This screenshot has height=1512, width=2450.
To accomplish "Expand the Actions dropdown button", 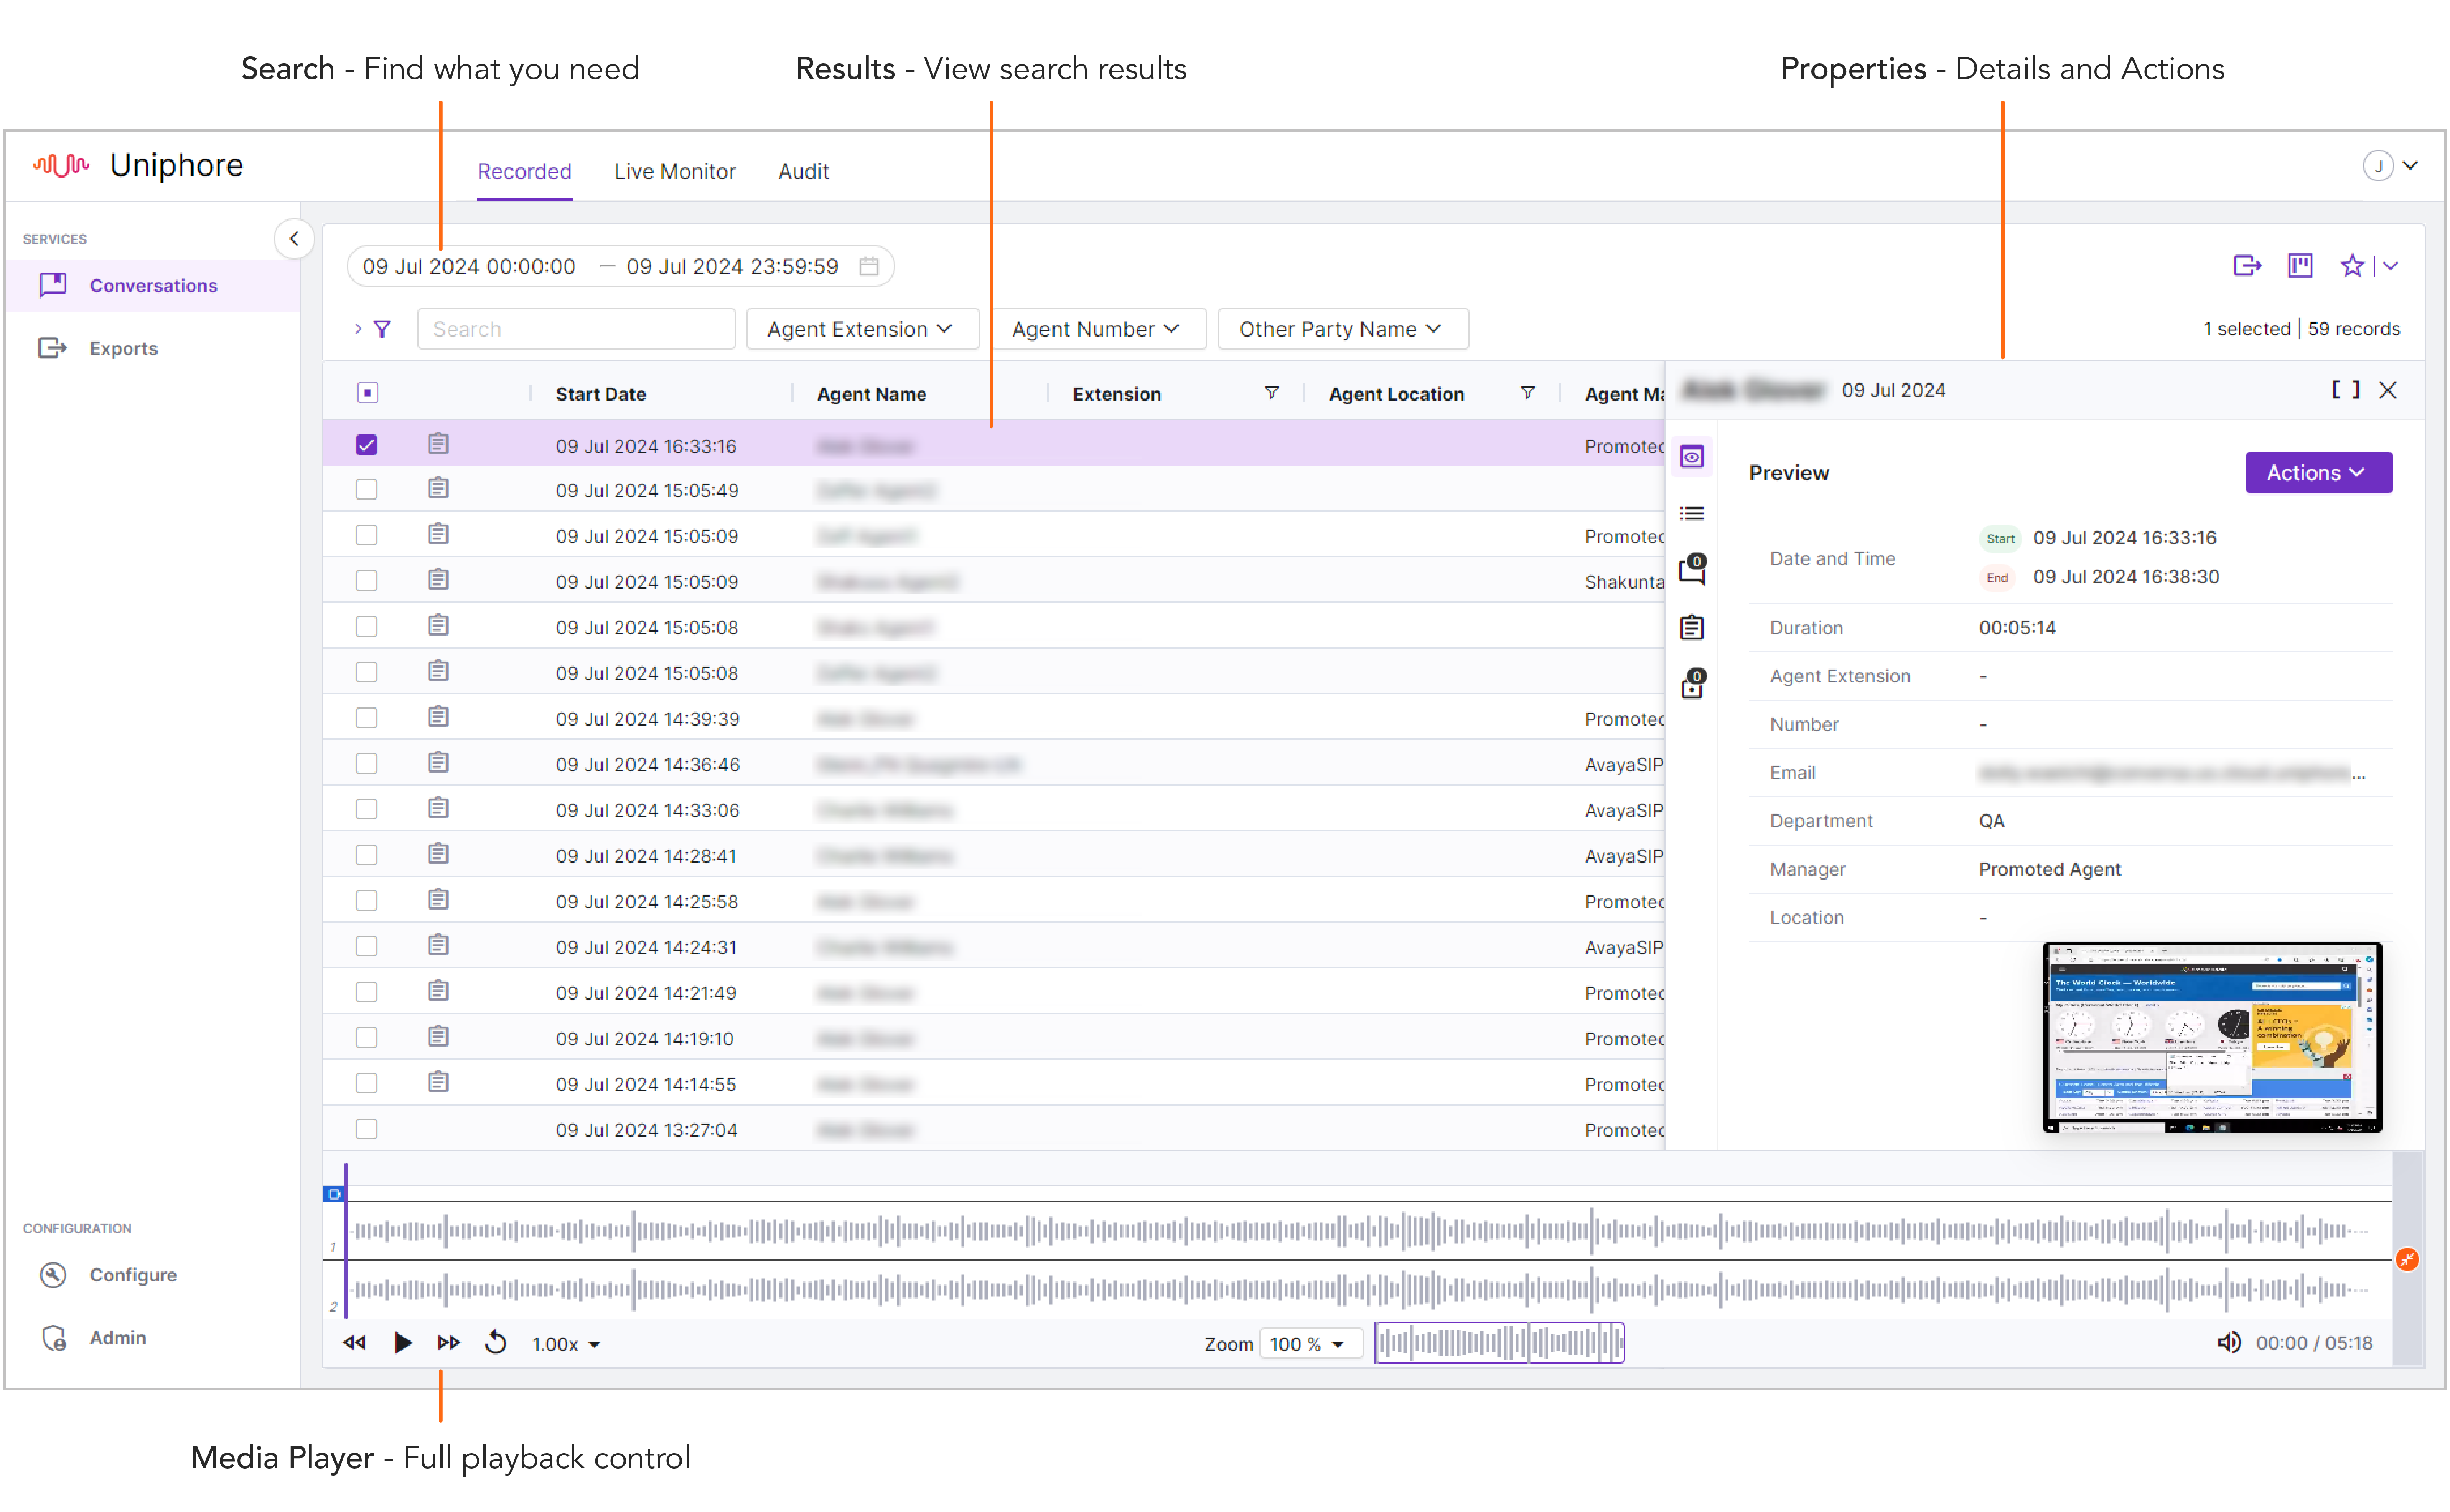I will coord(2318,473).
